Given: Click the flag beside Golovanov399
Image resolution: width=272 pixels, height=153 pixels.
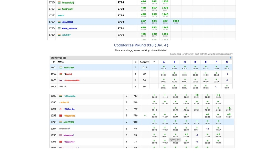Looking at the screenshot, I should coord(61,80).
